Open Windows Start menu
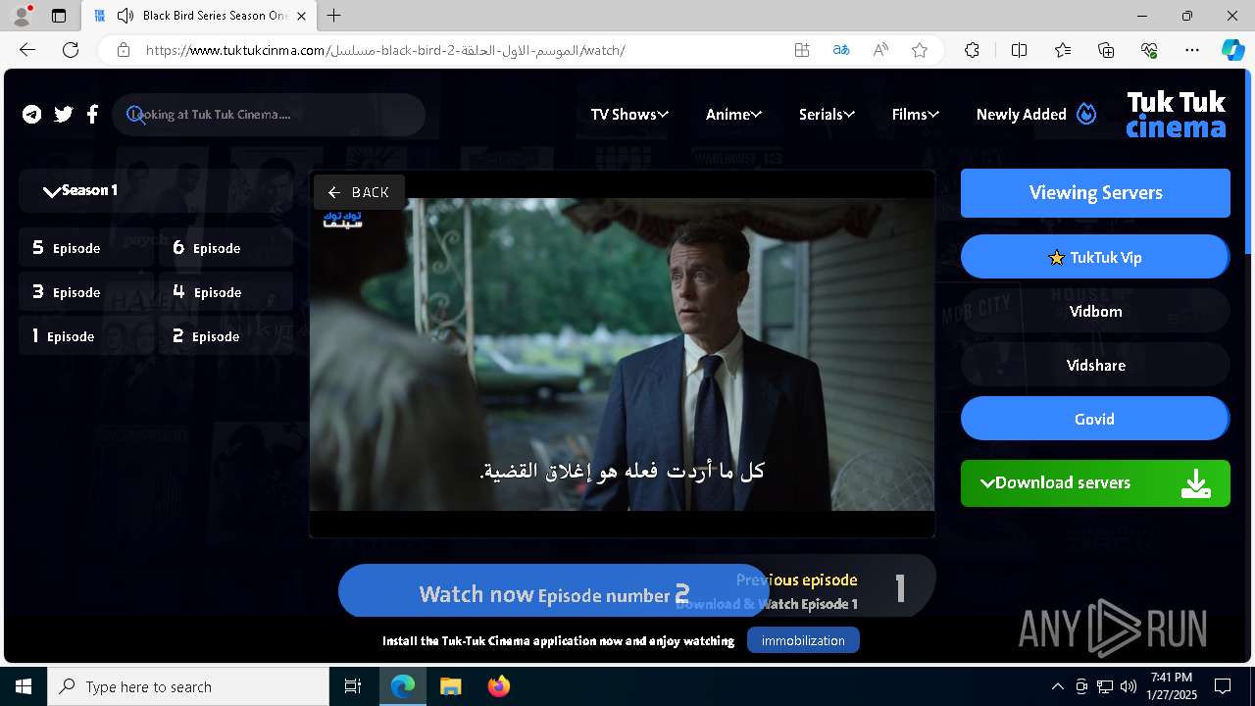 24,686
